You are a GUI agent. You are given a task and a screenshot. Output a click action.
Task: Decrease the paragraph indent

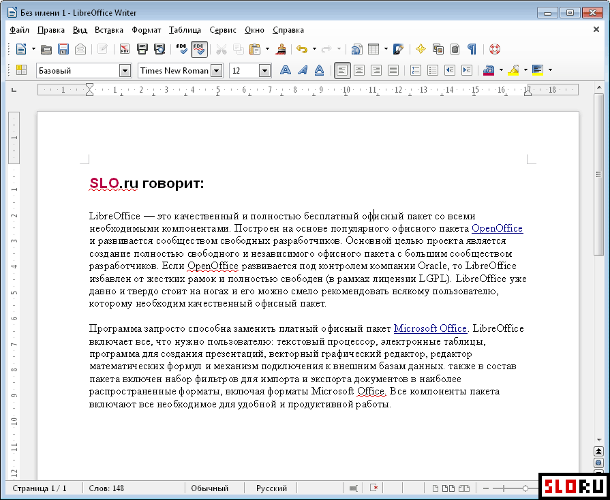pos(450,70)
